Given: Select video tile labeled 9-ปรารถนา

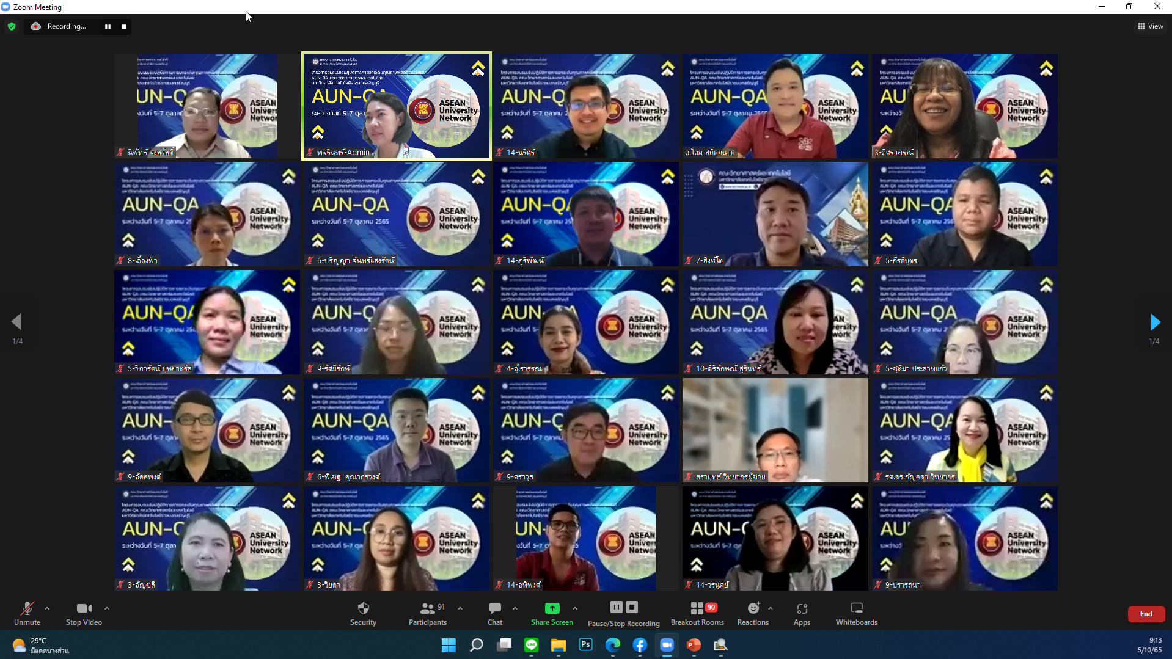Looking at the screenshot, I should pyautogui.click(x=965, y=538).
